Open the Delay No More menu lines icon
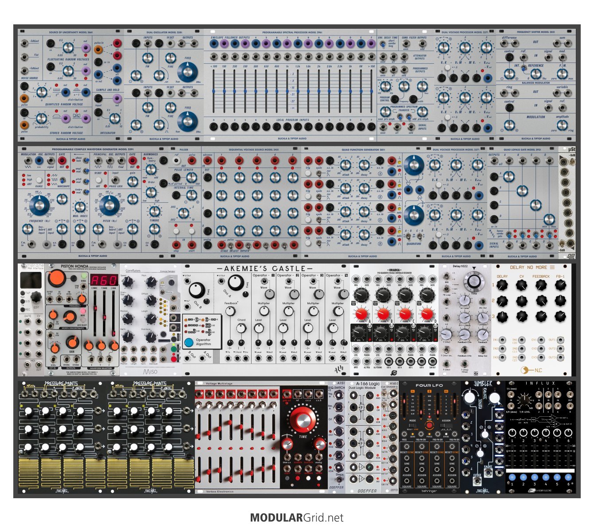Screen dimensions: 594x527 click(x=552, y=267)
